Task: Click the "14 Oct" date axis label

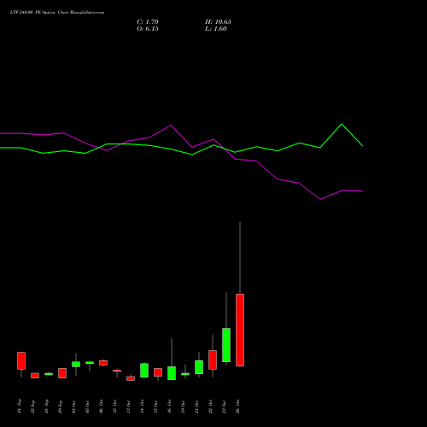Action: point(143,407)
